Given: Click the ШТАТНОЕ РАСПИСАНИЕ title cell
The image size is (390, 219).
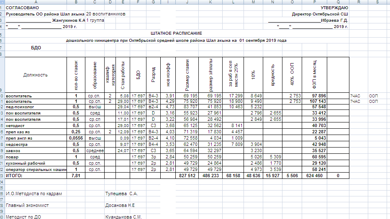Looking at the screenshot, I should 176,33.
